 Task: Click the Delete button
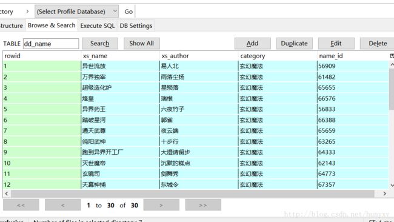tap(377, 44)
